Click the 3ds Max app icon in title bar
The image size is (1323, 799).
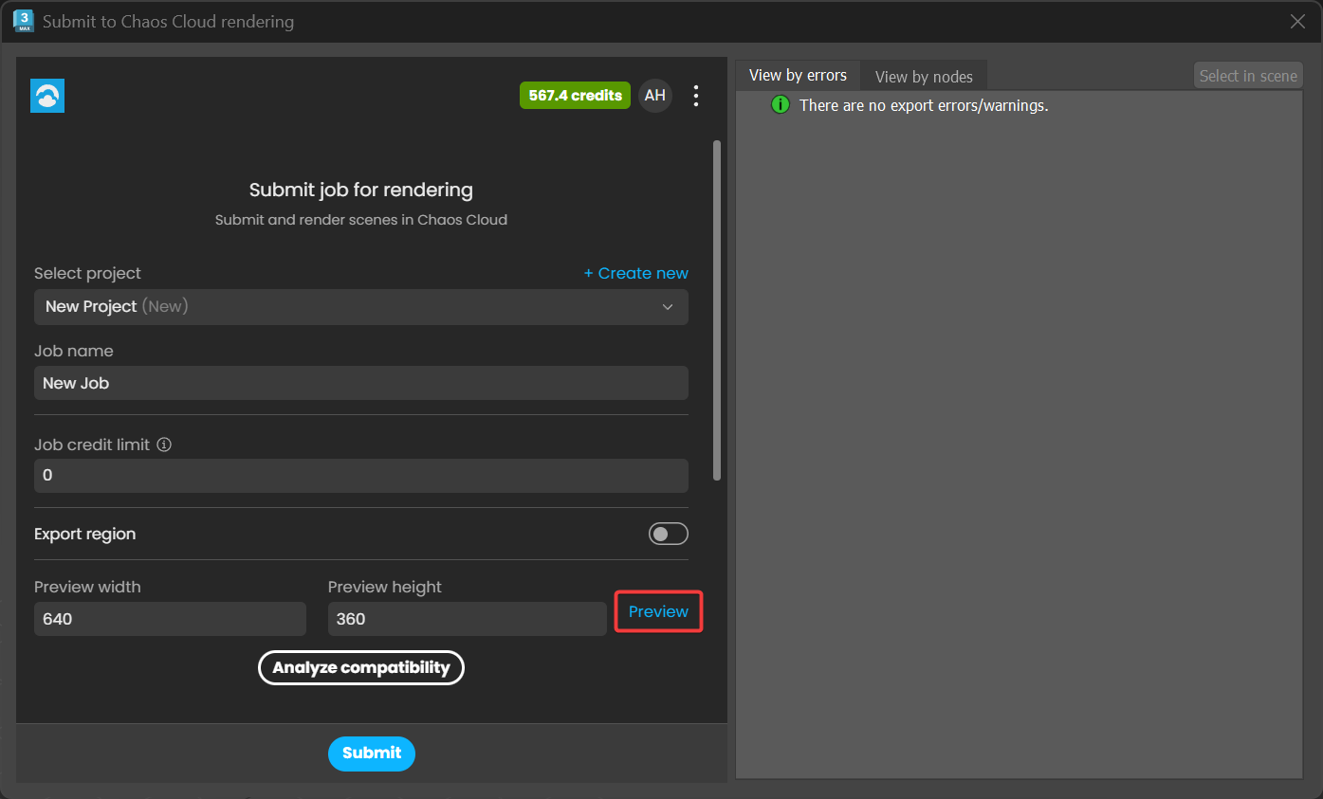point(24,21)
